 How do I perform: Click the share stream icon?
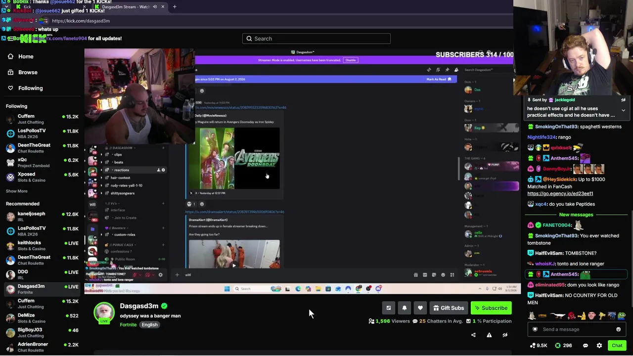pos(473,335)
